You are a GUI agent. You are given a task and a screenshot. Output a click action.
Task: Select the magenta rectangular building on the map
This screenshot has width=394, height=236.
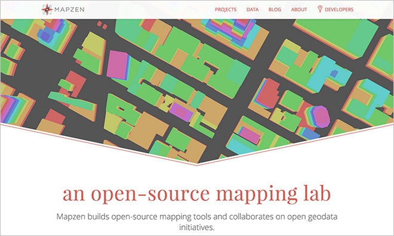coord(118,65)
